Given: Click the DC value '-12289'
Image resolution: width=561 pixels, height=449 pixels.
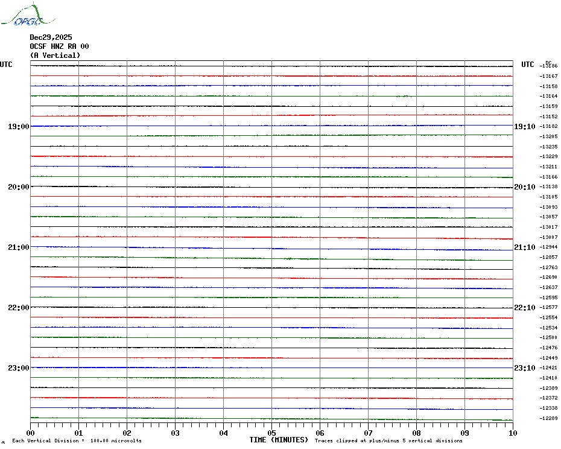Looking at the screenshot, I should tap(548, 418).
